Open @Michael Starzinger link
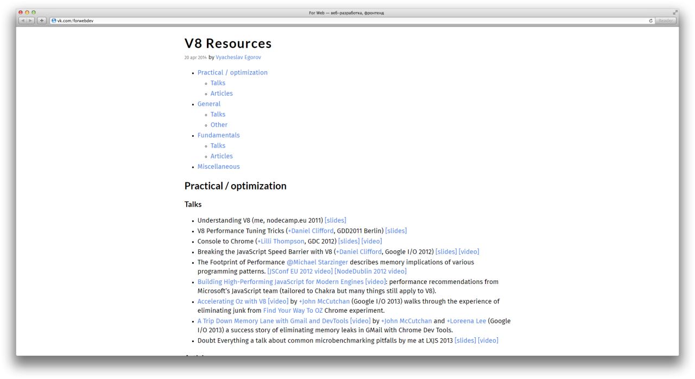 coord(317,262)
